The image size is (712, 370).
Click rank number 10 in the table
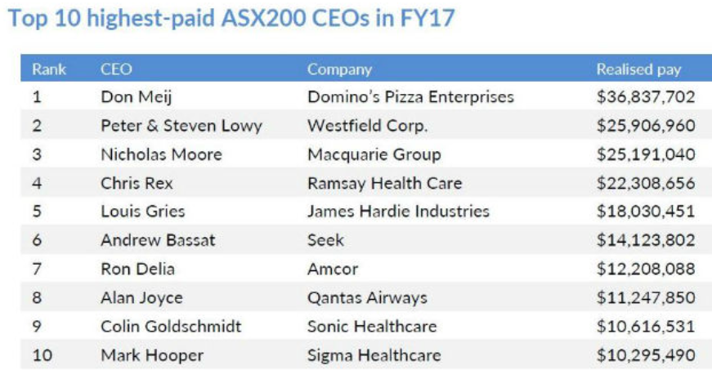[x=42, y=355]
